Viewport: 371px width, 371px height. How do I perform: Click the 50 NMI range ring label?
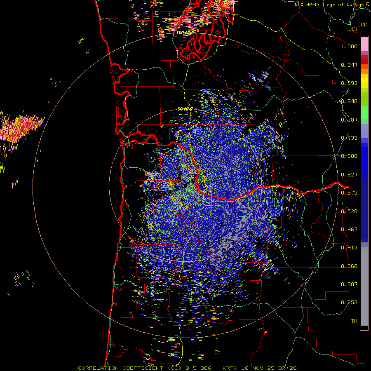coord(185,109)
